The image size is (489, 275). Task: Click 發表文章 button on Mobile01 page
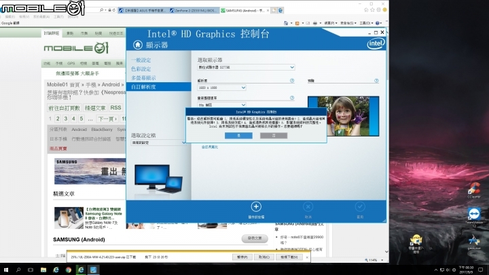255,238
